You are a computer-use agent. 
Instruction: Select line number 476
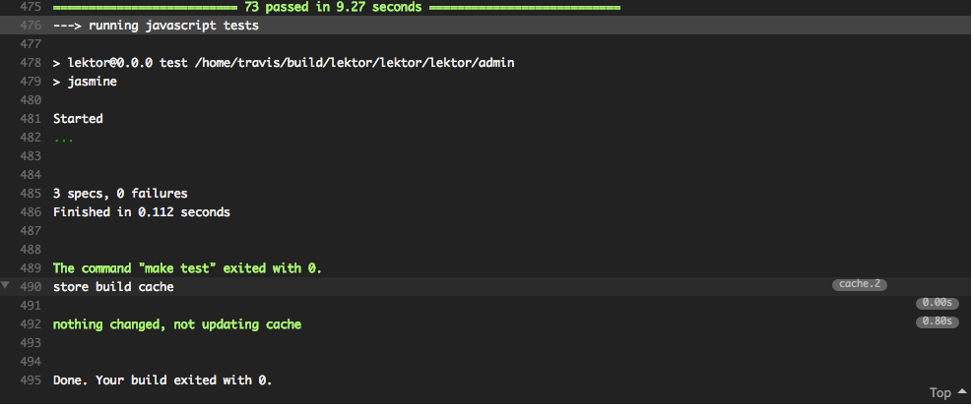click(30, 26)
